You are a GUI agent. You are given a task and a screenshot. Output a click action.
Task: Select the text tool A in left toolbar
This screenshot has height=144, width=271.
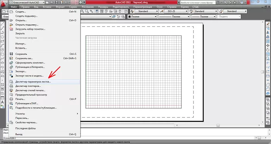pos(2,102)
